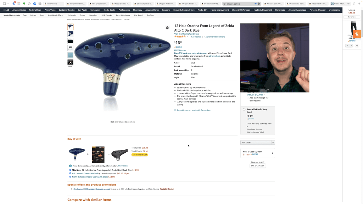Uncheck Hal Leonard Ocarina Method item
Screen dimensions: 363x204
71,173
